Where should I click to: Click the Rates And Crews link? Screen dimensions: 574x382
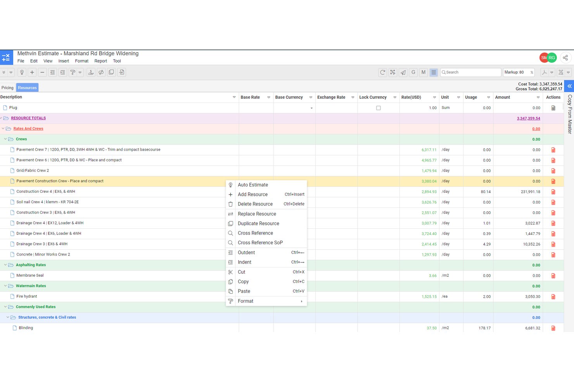pos(28,129)
